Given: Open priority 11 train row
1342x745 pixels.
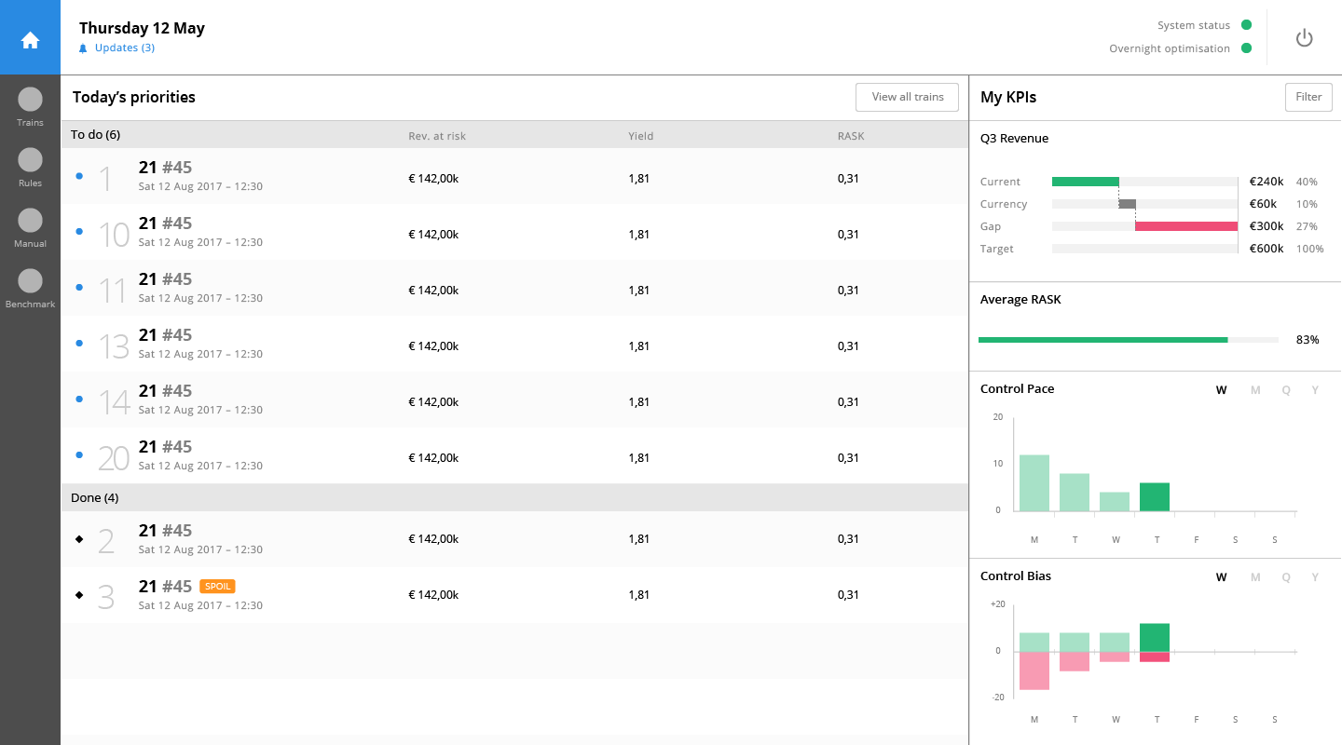Looking at the screenshot, I should (x=514, y=288).
